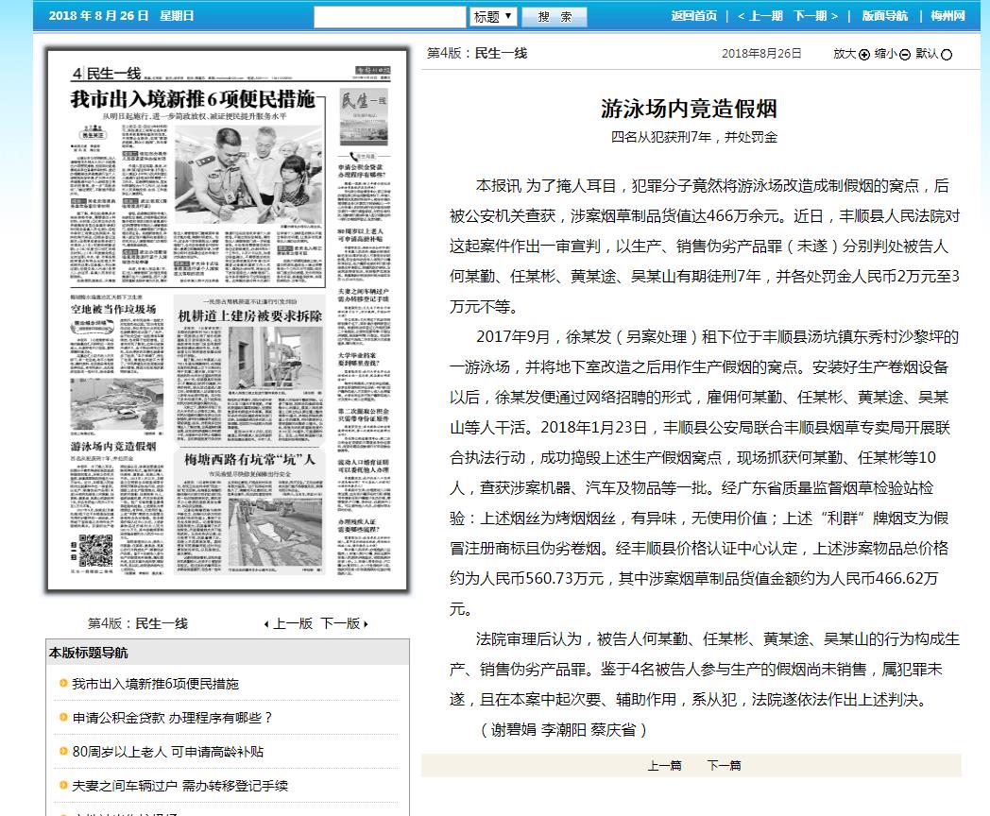The height and width of the screenshot is (816, 990).
Task: Go to 返回首页 in top navigation
Action: (694, 16)
